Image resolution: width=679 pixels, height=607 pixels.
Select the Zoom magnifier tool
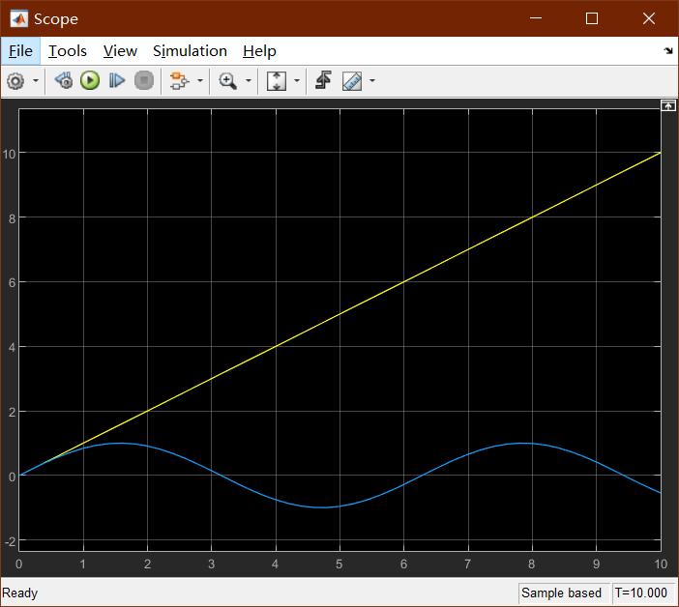(228, 81)
